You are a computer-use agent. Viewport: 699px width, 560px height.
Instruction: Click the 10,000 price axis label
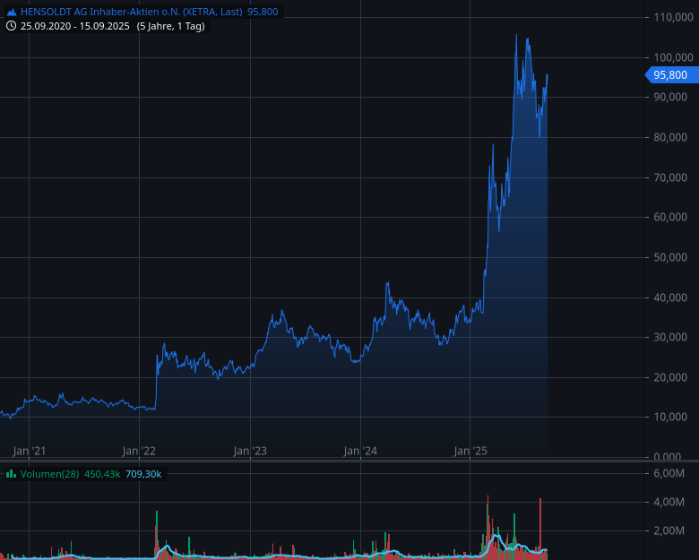(670, 417)
